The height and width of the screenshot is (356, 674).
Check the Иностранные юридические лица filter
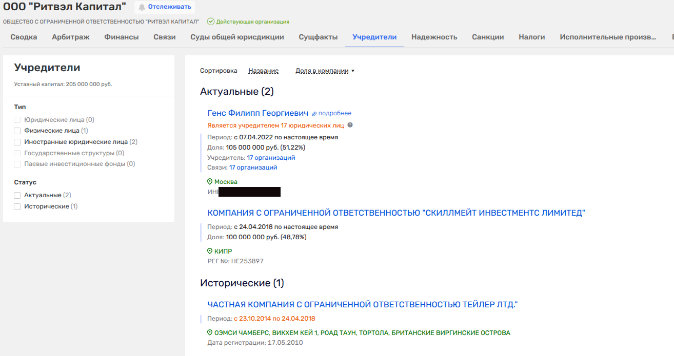pyautogui.click(x=17, y=142)
